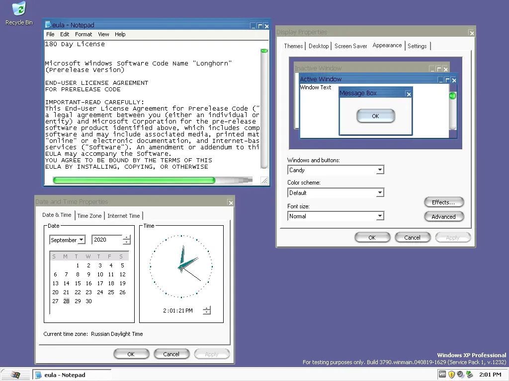Screen dimensions: 509x381
Task: Switch to the Screen Saver tab
Action: coord(350,46)
